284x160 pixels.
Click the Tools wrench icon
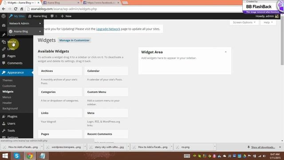[4, 131]
